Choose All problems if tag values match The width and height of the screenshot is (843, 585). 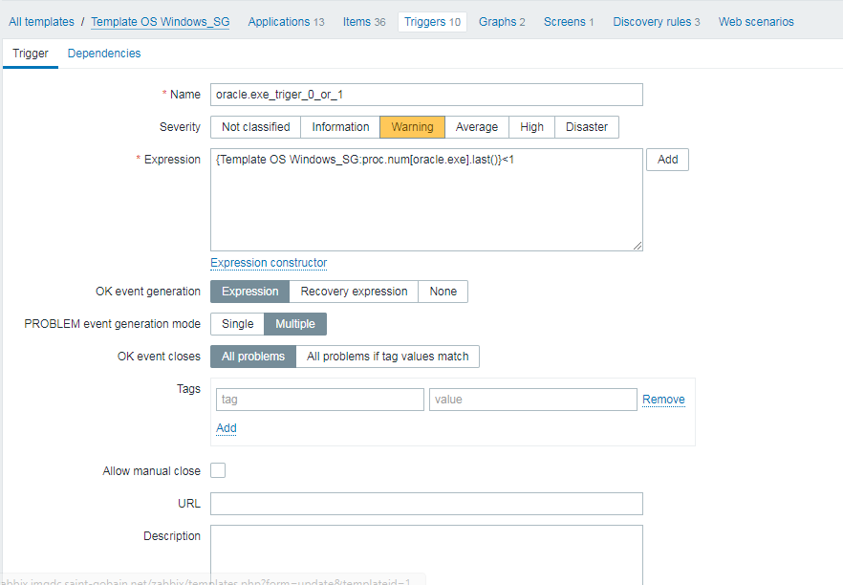[387, 357]
